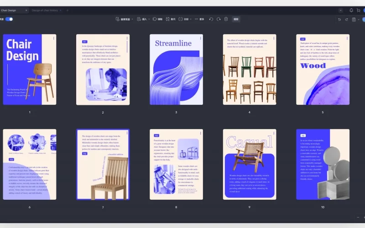The image size is (365, 228).
Task: Click the insert page icon
Action: click(139, 19)
